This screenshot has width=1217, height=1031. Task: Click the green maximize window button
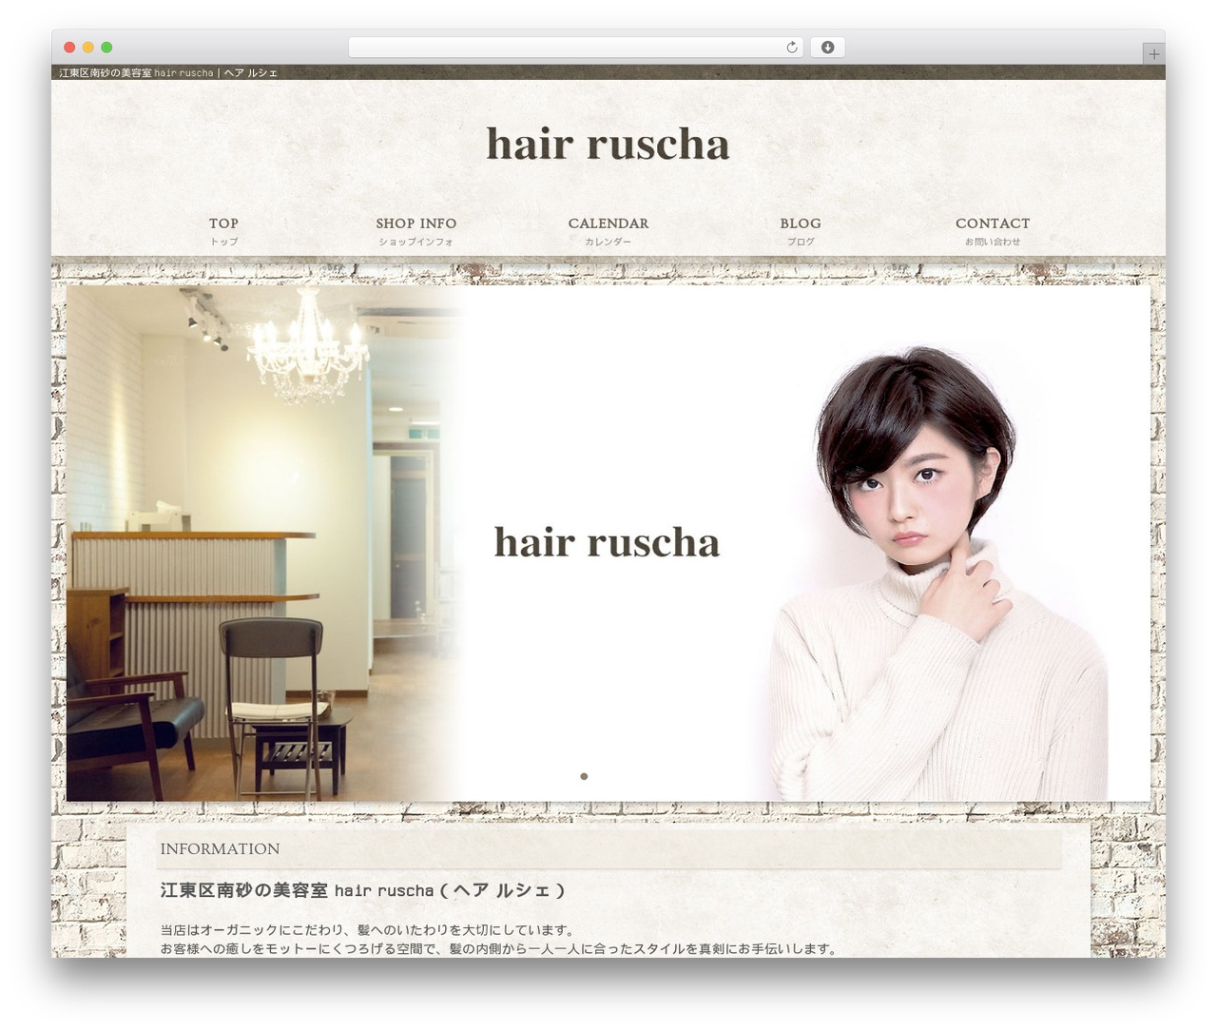click(x=106, y=48)
